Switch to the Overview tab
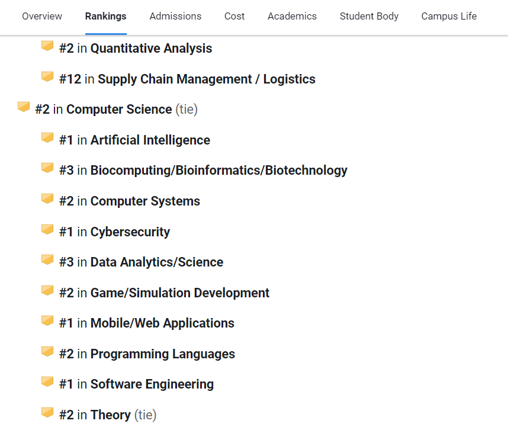This screenshot has width=508, height=430. [42, 16]
